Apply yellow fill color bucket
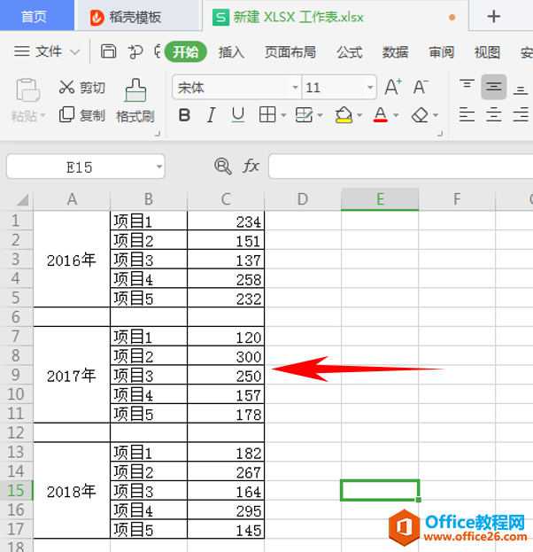Image resolution: width=533 pixels, height=552 pixels. (x=344, y=115)
